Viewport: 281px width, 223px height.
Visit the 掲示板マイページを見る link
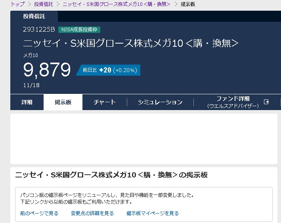tap(153, 213)
